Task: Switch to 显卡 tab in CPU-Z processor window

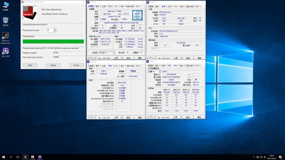Action: point(122,7)
